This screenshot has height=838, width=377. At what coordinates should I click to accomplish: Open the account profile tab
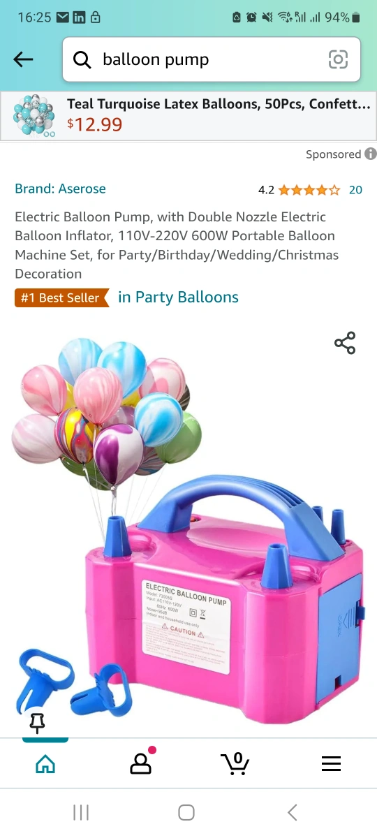(x=141, y=763)
